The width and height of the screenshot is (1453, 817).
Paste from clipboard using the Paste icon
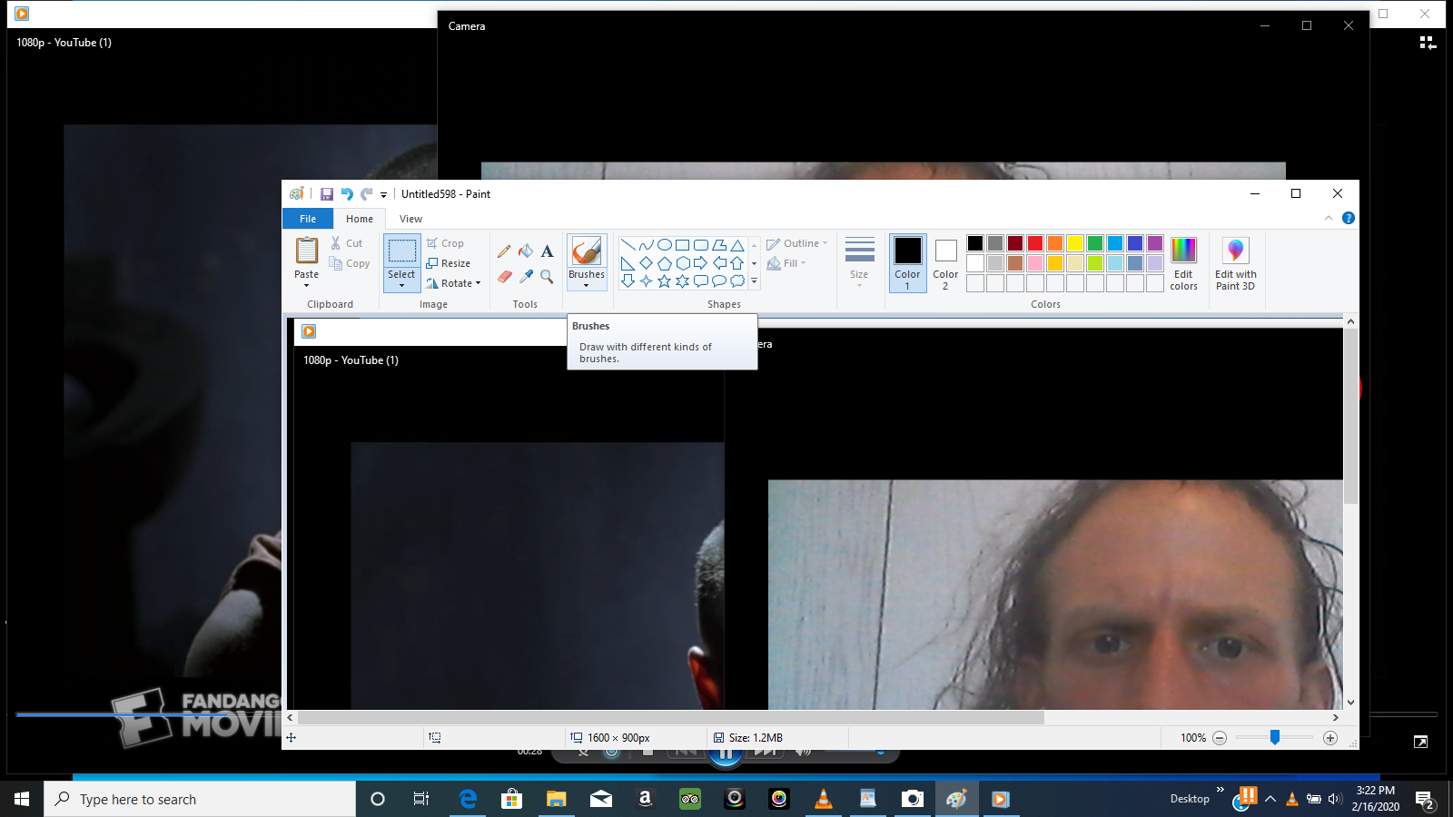pyautogui.click(x=307, y=251)
